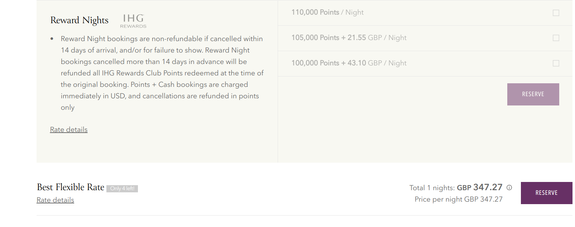Click the bold GBP 347.27 total amount
The height and width of the screenshot is (227, 575).
pyautogui.click(x=480, y=187)
